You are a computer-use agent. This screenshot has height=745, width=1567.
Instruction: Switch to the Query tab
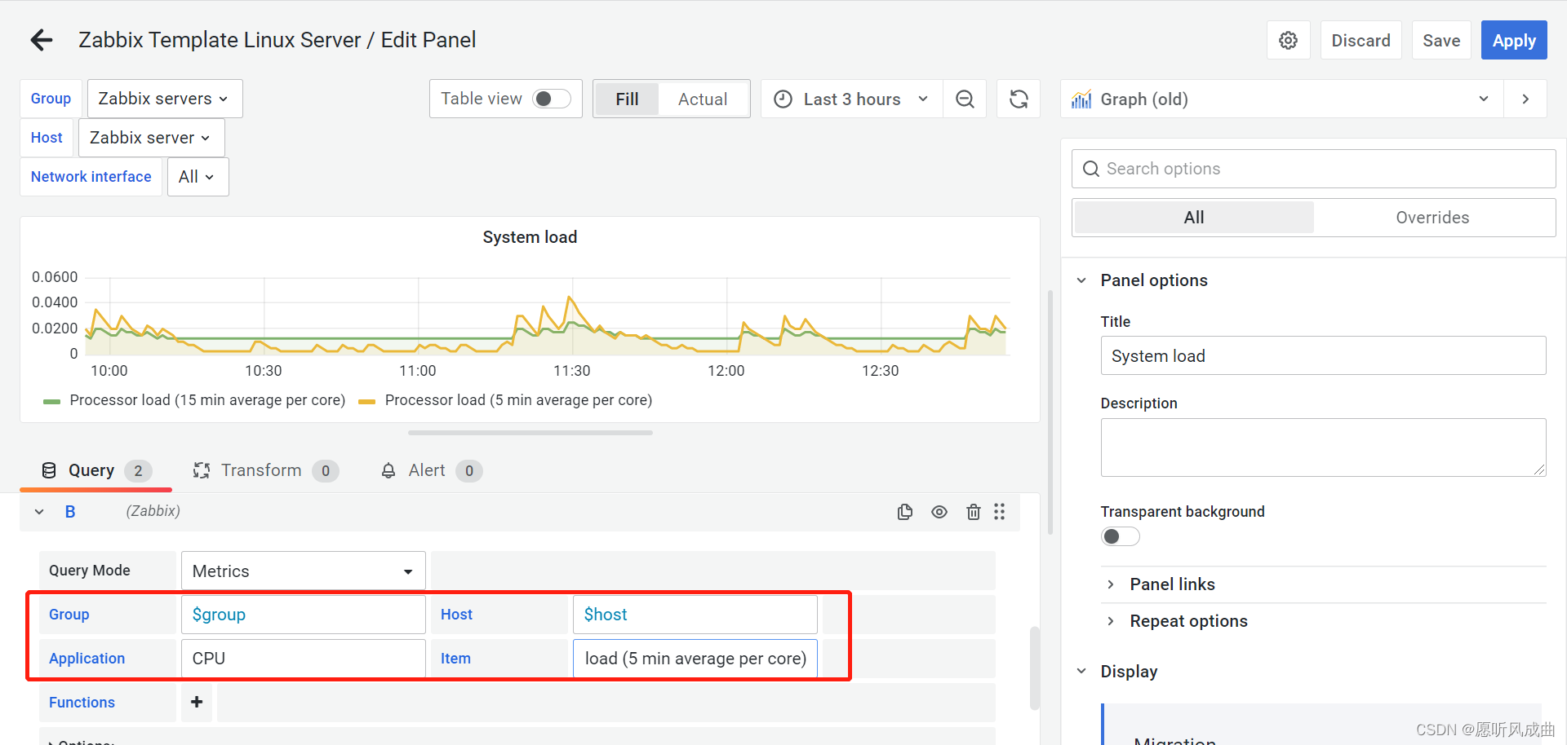pos(95,470)
